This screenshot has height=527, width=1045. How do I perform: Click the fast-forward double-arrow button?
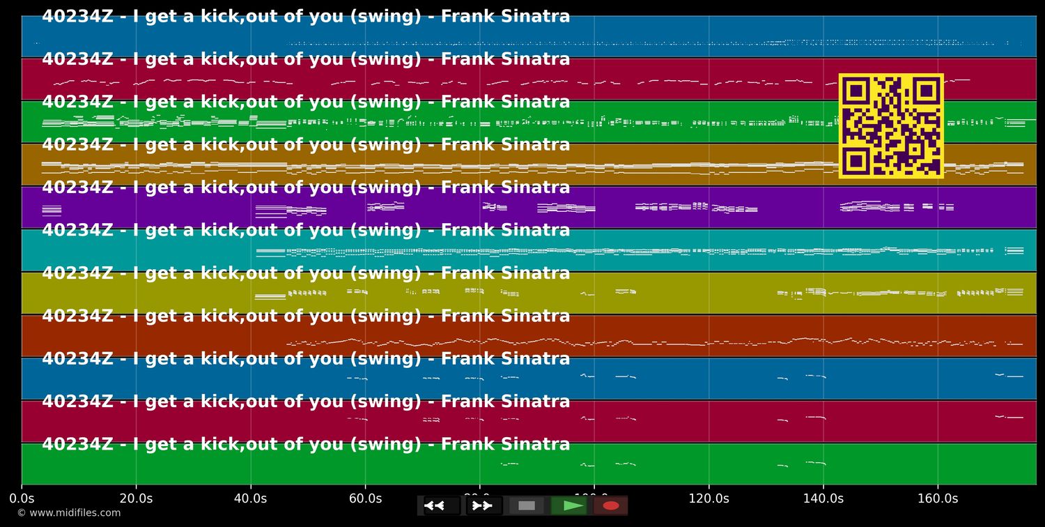pyautogui.click(x=484, y=505)
